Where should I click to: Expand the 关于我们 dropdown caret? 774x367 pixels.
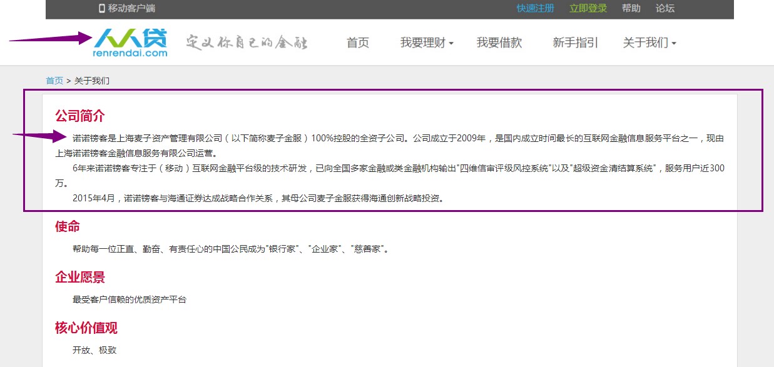pyautogui.click(x=674, y=44)
